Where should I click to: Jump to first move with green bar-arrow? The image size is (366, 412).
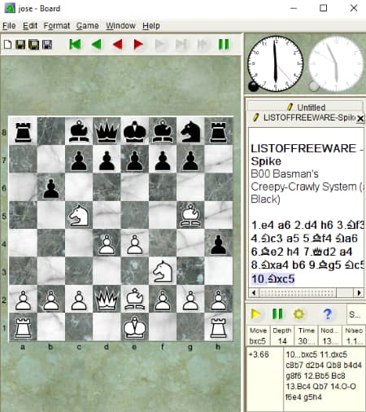tap(75, 44)
